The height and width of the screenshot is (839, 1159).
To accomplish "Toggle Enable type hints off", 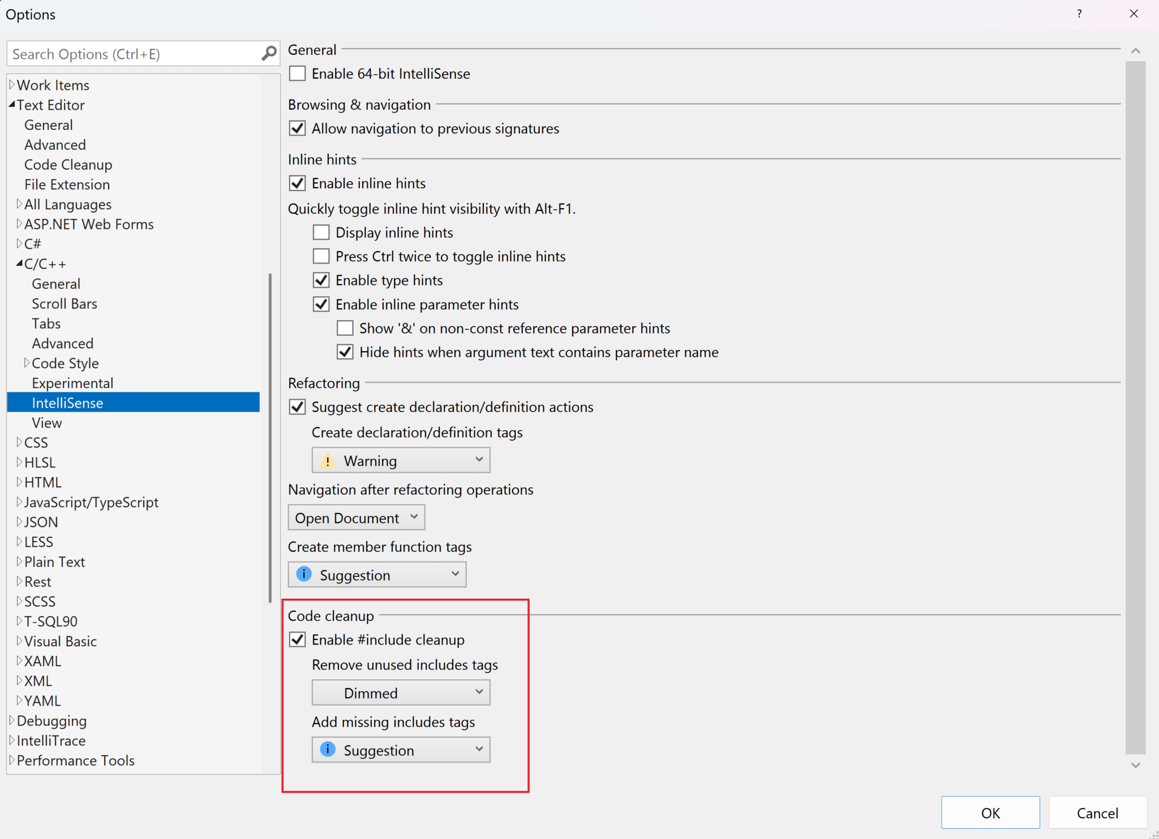I will pos(321,280).
